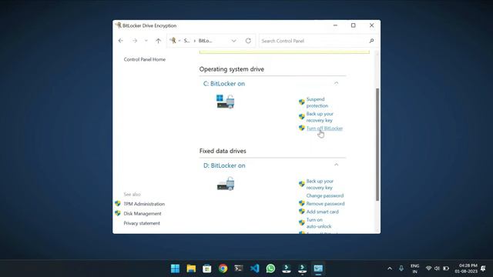Viewport: 493px width, 277px height.
Task: Click the Wi-Fi tray icon
Action: click(x=428, y=269)
